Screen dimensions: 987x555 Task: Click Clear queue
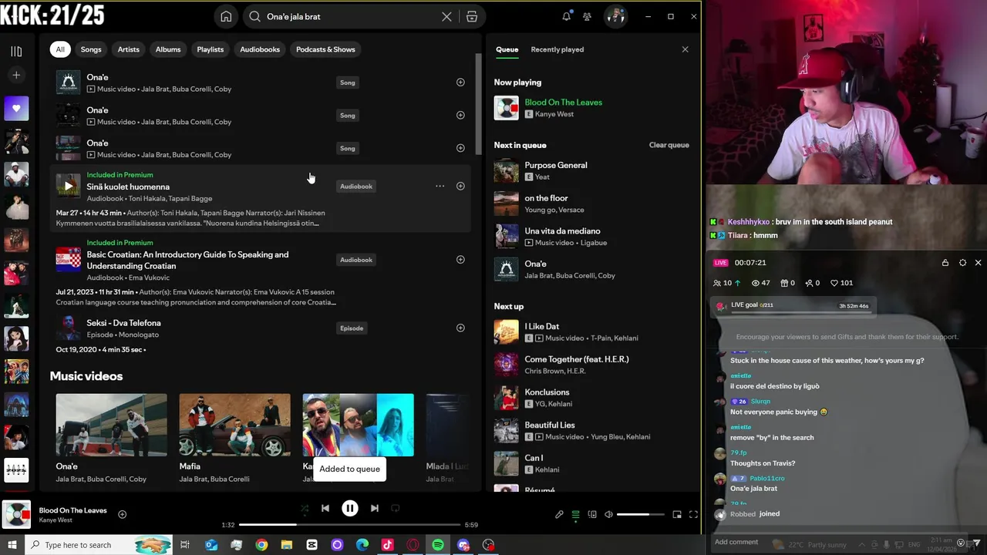pyautogui.click(x=669, y=145)
